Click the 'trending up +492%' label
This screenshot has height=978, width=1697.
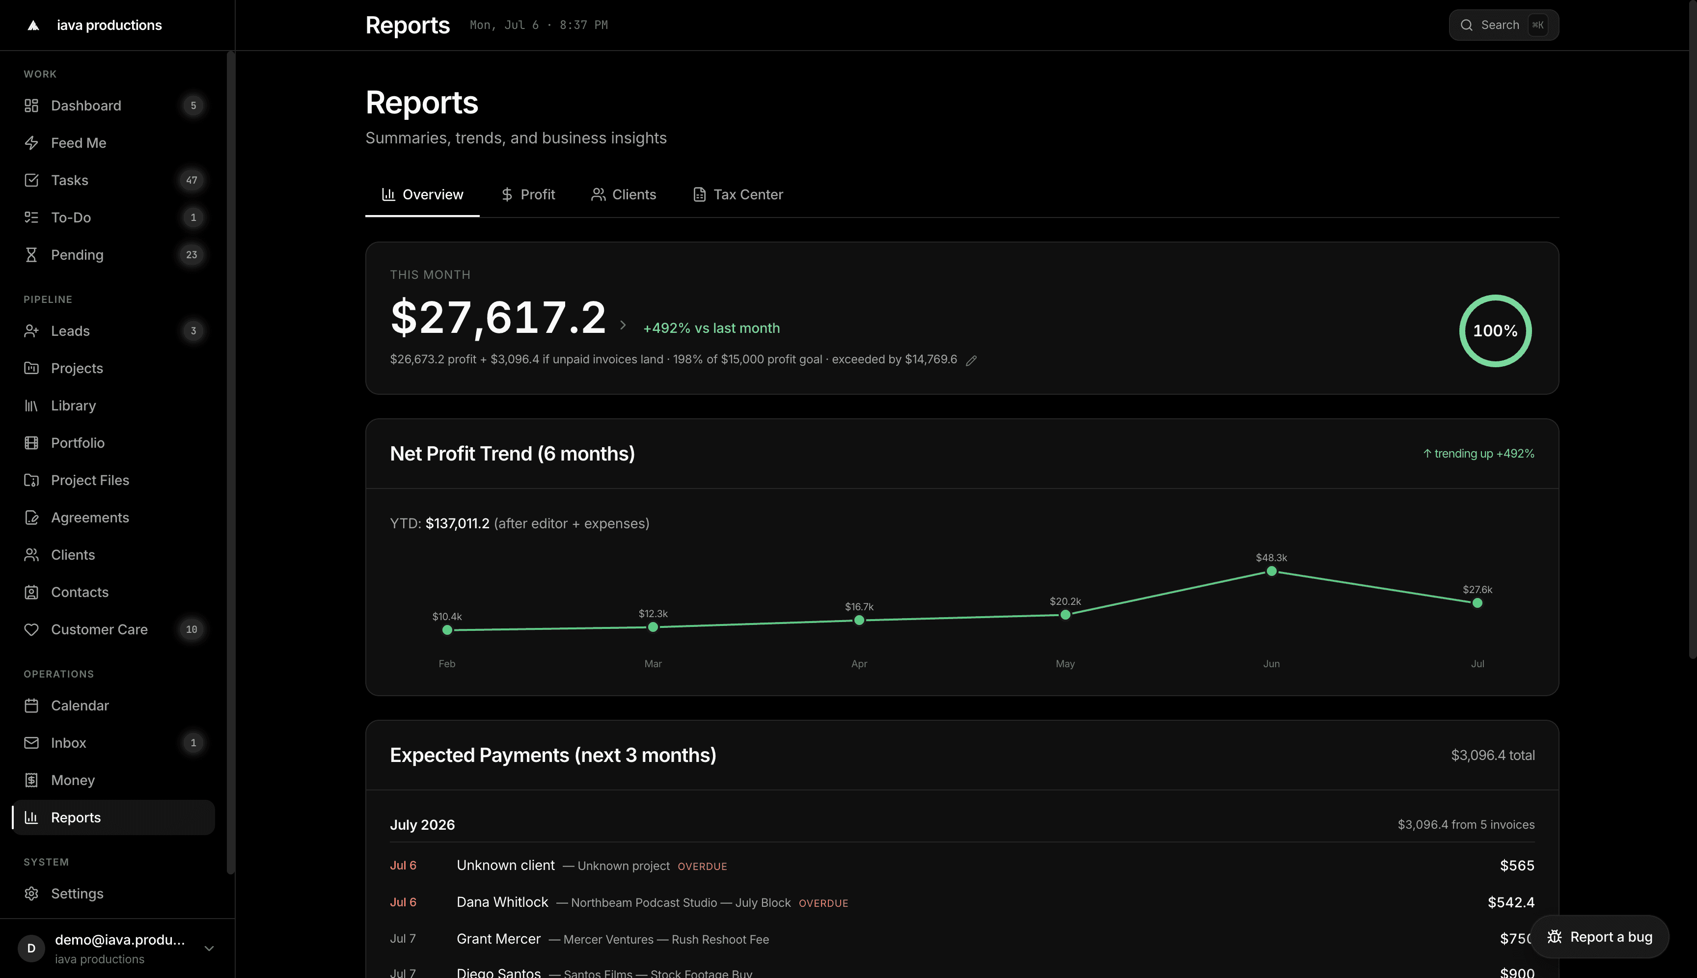[x=1478, y=453]
